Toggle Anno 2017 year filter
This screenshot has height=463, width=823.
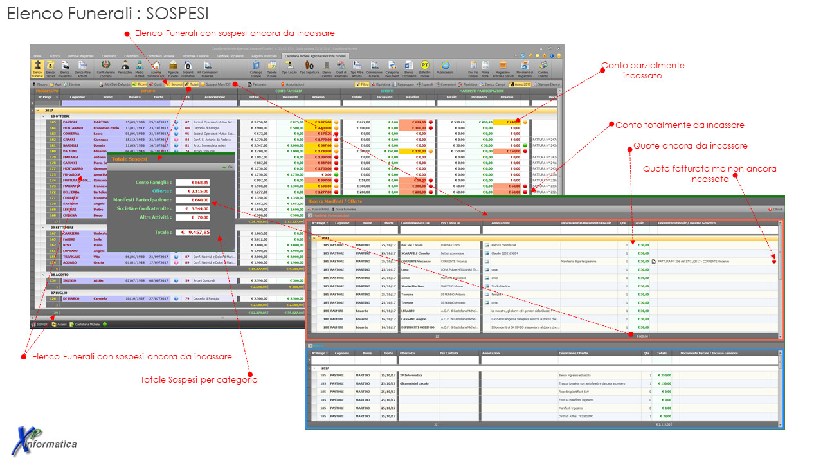520,84
